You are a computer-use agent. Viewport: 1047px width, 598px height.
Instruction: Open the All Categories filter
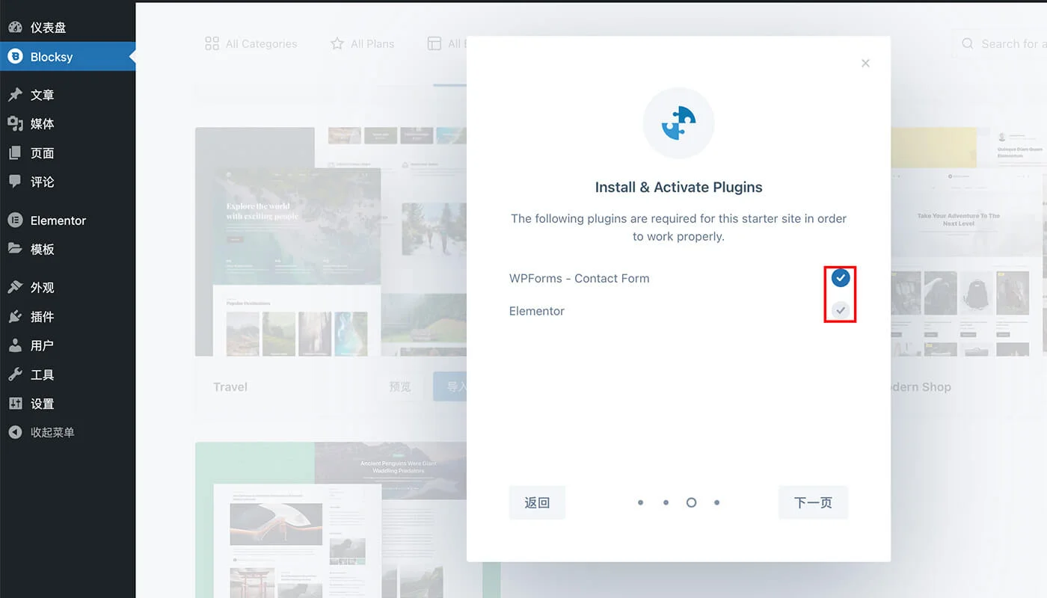coord(251,44)
